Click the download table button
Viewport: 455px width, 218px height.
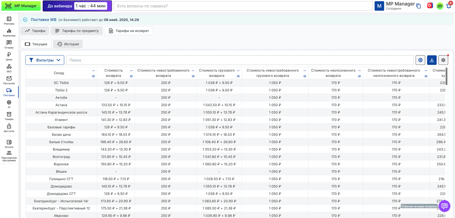432,60
